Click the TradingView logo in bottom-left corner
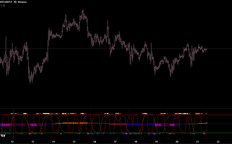This screenshot has width=232, height=144. (3, 136)
